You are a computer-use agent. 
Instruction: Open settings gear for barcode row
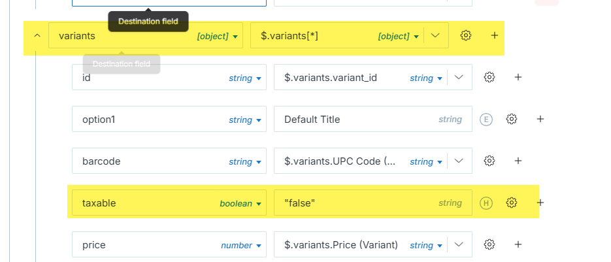[x=489, y=161]
